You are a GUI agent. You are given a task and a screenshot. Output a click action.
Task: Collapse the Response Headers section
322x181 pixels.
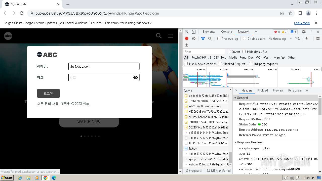(x=235, y=142)
